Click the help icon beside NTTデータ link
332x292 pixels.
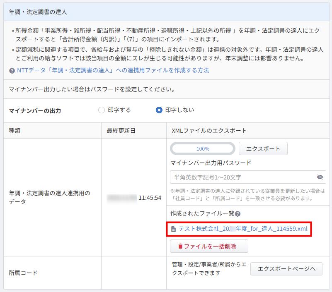coord(12,71)
